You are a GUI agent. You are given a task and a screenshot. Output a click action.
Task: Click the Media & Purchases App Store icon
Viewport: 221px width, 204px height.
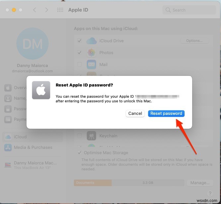[8, 148]
